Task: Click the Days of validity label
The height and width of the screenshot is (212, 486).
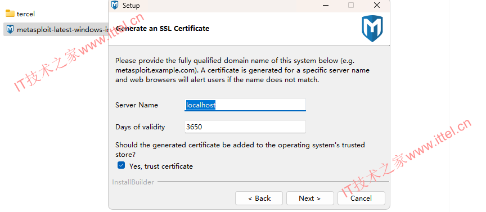Action: point(140,127)
